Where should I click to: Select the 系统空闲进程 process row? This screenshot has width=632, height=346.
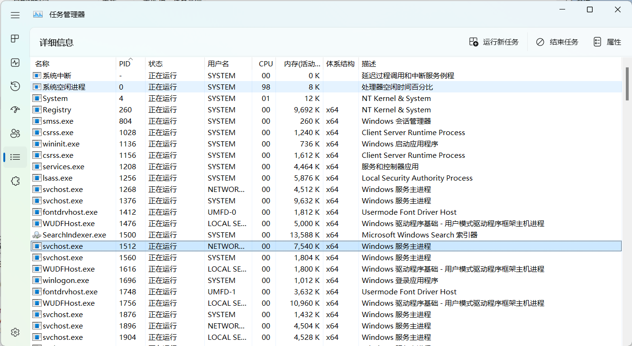click(326, 87)
